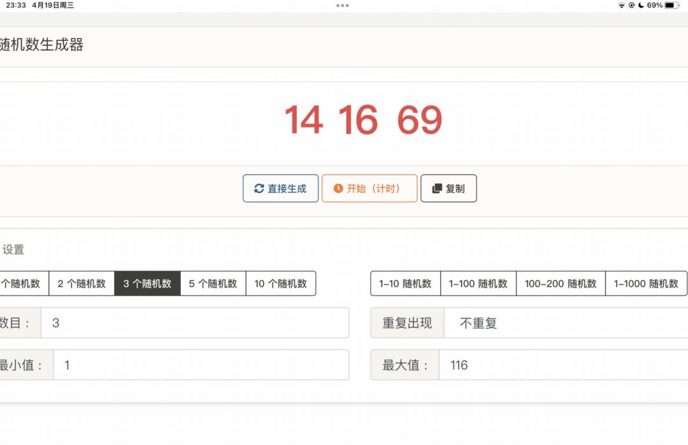
Task: Click the copy icon in 复制 button
Action: [436, 188]
